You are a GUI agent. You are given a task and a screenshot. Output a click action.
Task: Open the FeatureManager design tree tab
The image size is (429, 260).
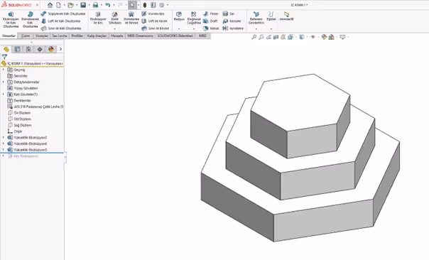point(6,49)
